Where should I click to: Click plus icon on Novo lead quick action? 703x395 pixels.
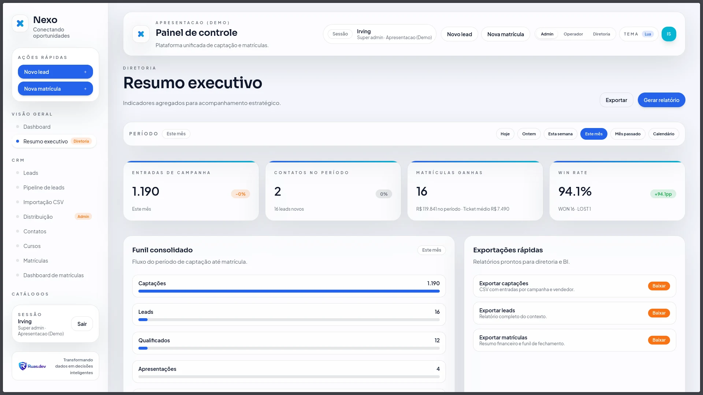pos(85,72)
